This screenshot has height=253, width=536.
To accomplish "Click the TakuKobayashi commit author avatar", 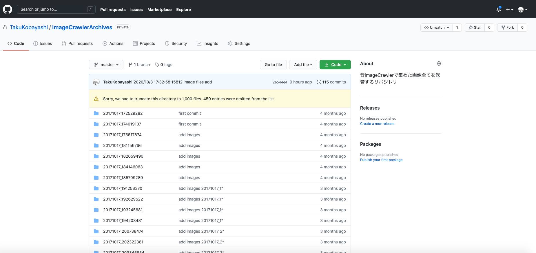I will [96, 82].
